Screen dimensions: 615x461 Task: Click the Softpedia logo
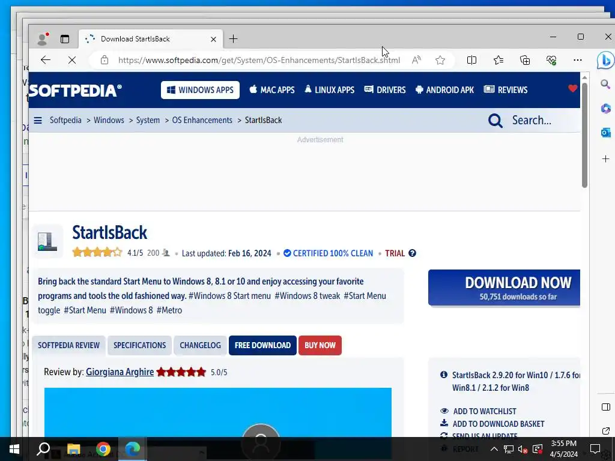(75, 91)
